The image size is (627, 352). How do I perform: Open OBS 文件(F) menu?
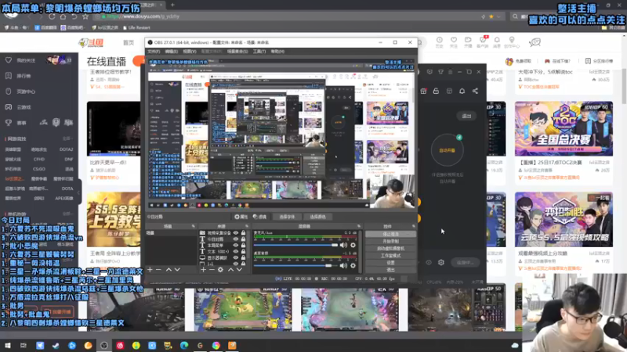click(154, 52)
